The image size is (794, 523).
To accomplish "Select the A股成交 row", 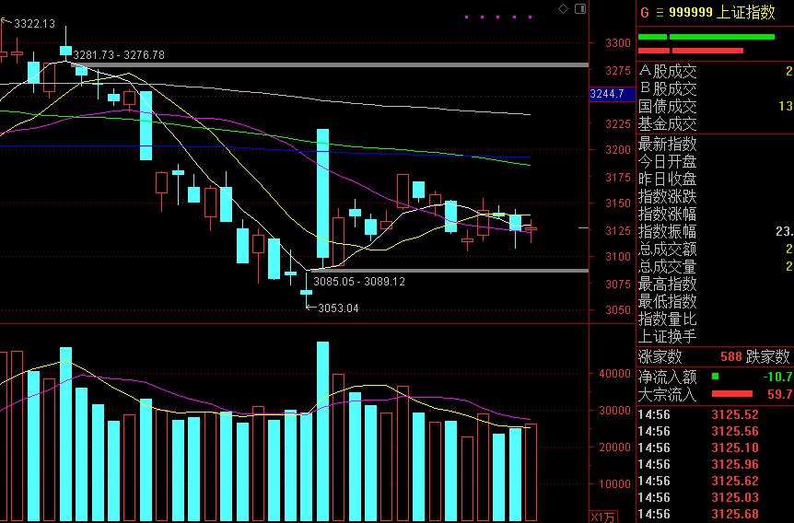I will pyautogui.click(x=715, y=71).
